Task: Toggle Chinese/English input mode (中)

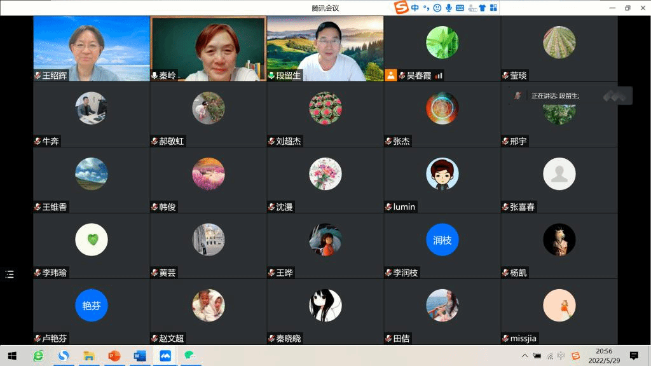Action: [415, 8]
